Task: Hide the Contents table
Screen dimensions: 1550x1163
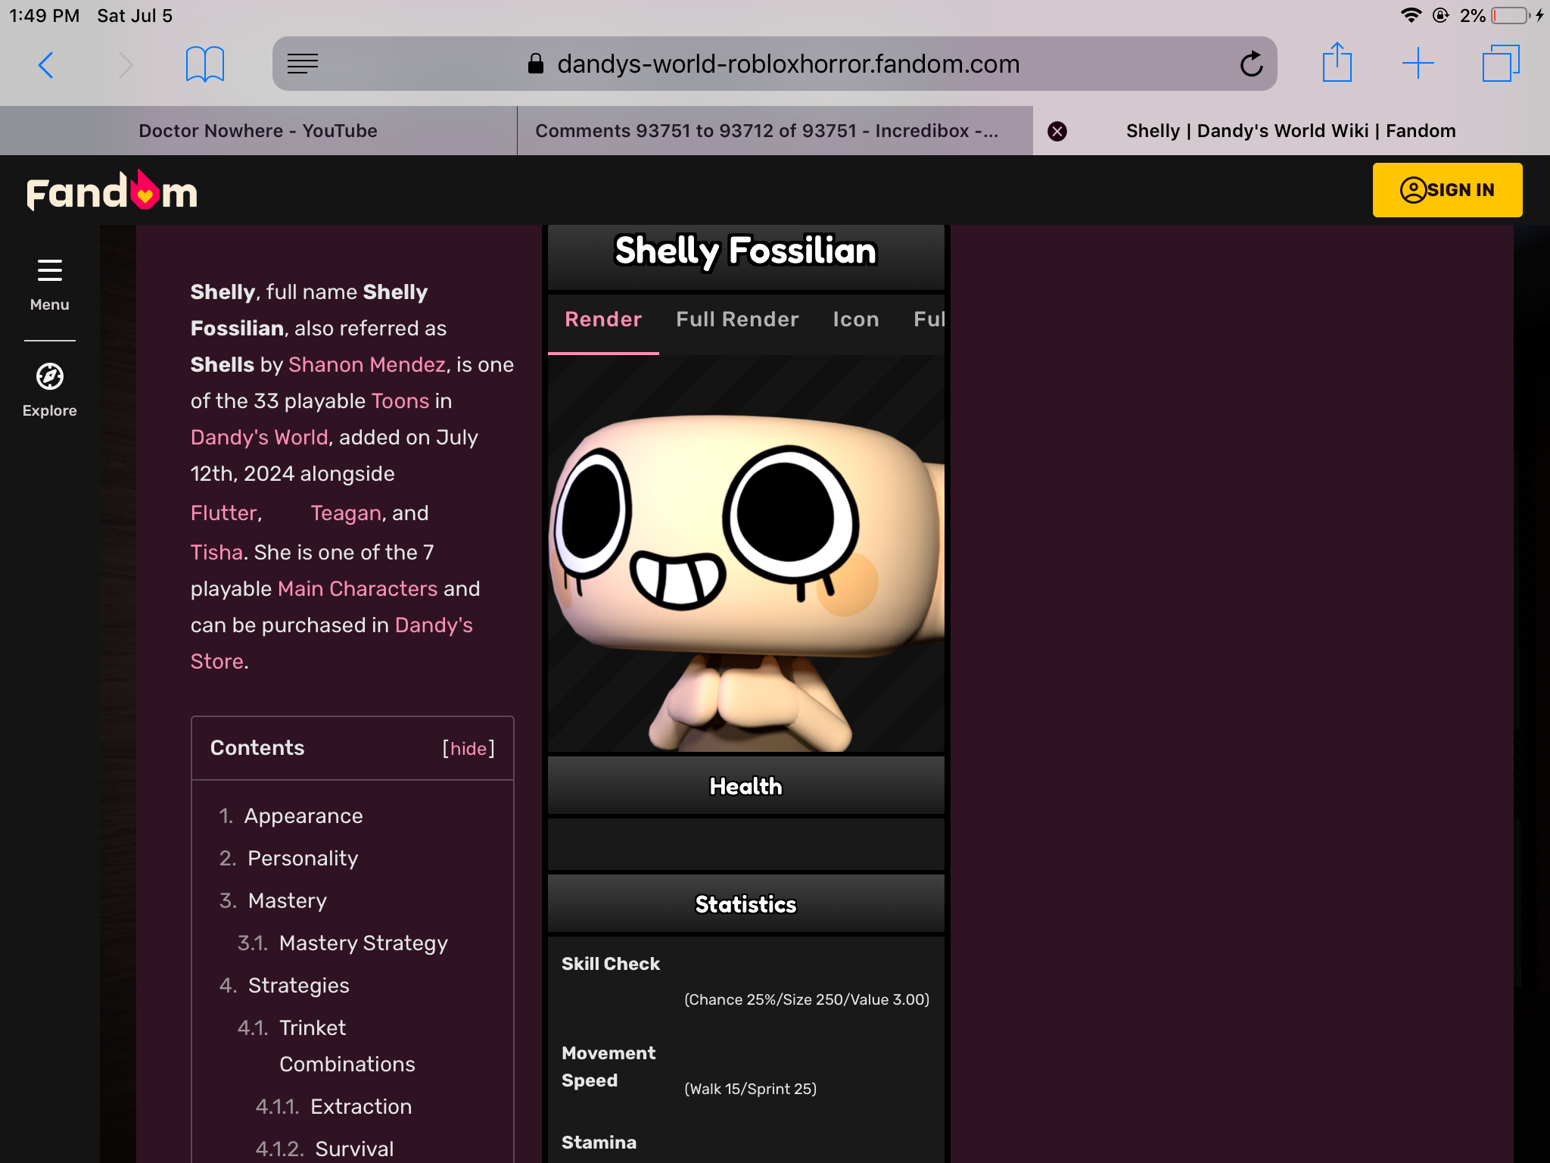Action: pos(468,749)
